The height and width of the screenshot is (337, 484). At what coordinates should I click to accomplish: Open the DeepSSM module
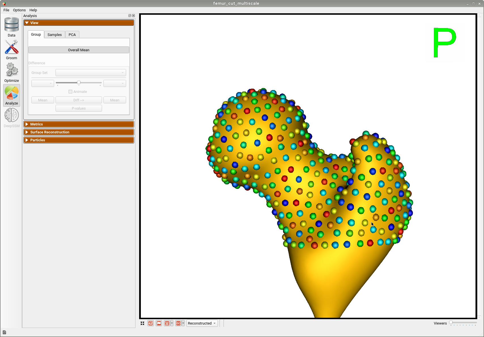[12, 118]
